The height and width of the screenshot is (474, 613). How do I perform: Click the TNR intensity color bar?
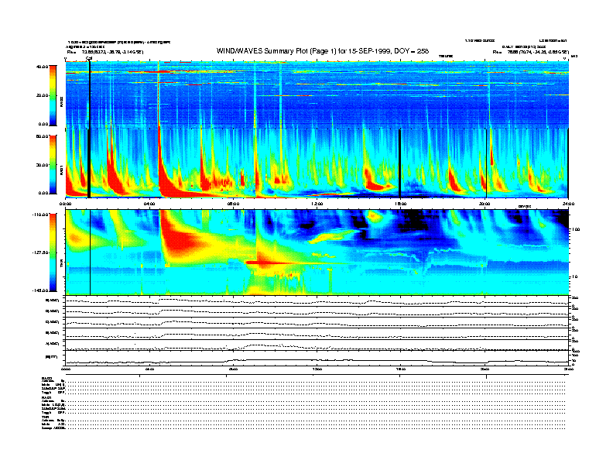click(x=53, y=252)
